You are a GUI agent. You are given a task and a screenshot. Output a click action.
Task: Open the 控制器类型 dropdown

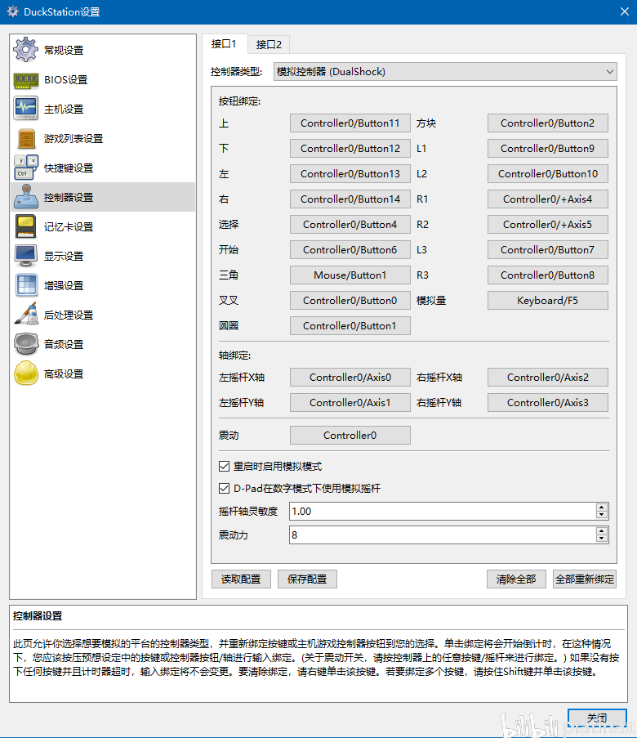tap(445, 72)
